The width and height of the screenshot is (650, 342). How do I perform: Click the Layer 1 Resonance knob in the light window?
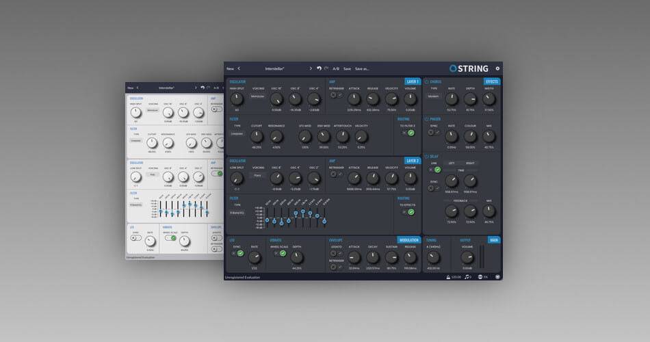[x=168, y=143]
